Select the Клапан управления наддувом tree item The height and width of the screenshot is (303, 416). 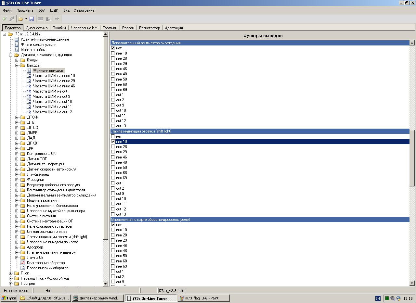click(x=52, y=252)
